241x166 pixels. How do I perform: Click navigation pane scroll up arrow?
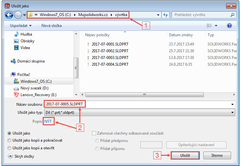click(76, 34)
